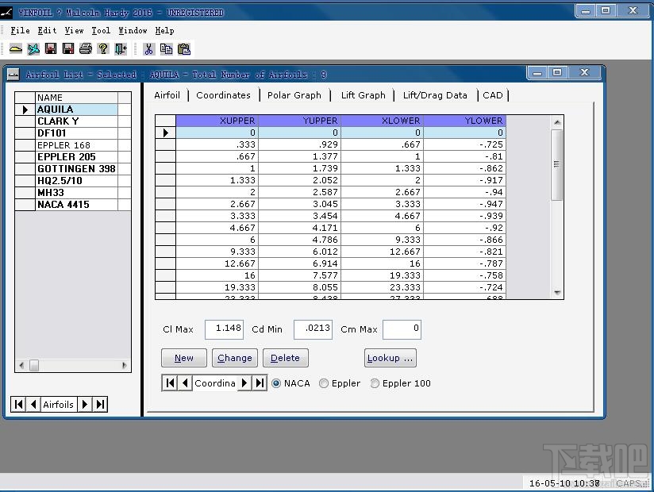Image resolution: width=654 pixels, height=492 pixels.
Task: Advance one record with the Airfoils navigator
Action: [84, 404]
